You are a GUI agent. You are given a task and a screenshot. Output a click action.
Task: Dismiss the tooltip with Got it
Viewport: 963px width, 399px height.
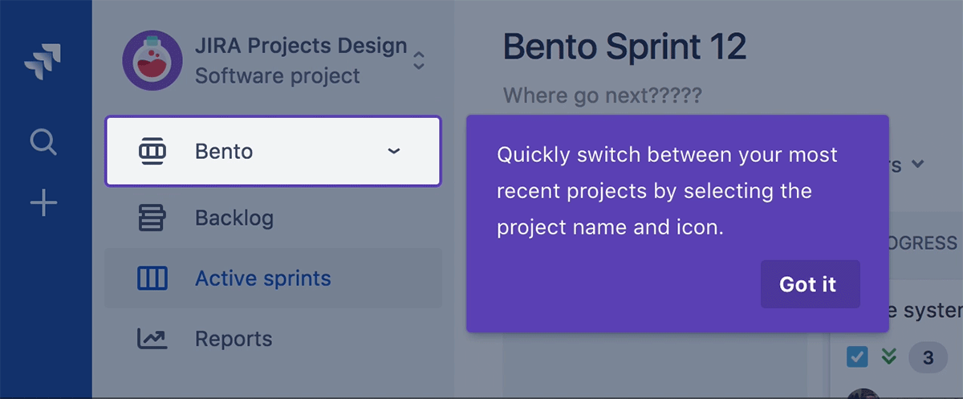809,284
